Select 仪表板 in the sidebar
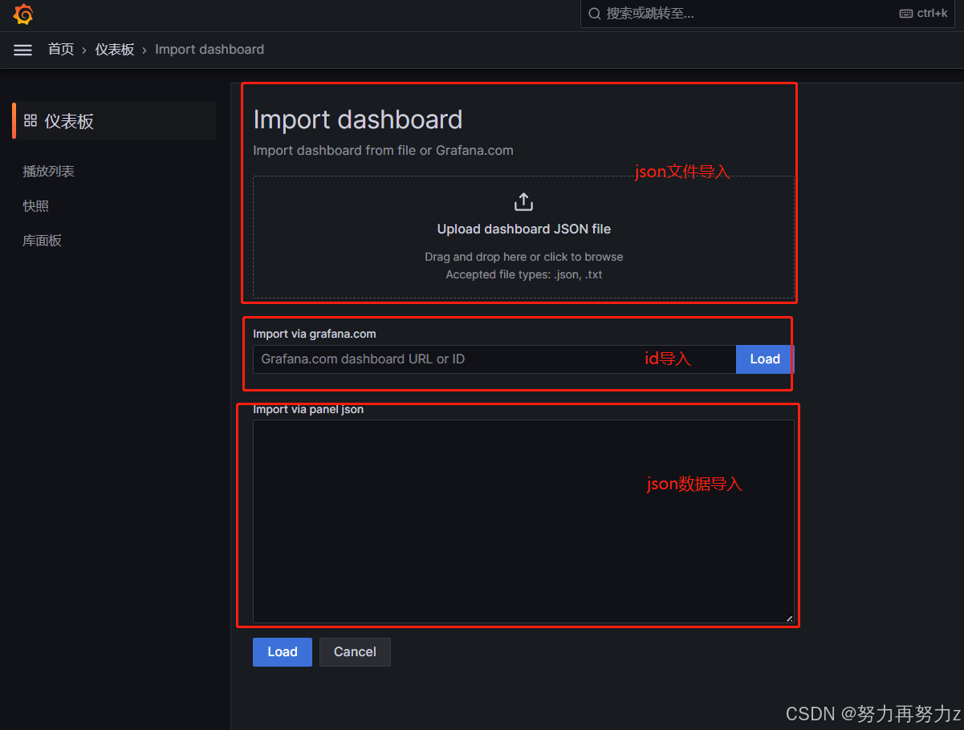964x730 pixels. click(x=114, y=121)
